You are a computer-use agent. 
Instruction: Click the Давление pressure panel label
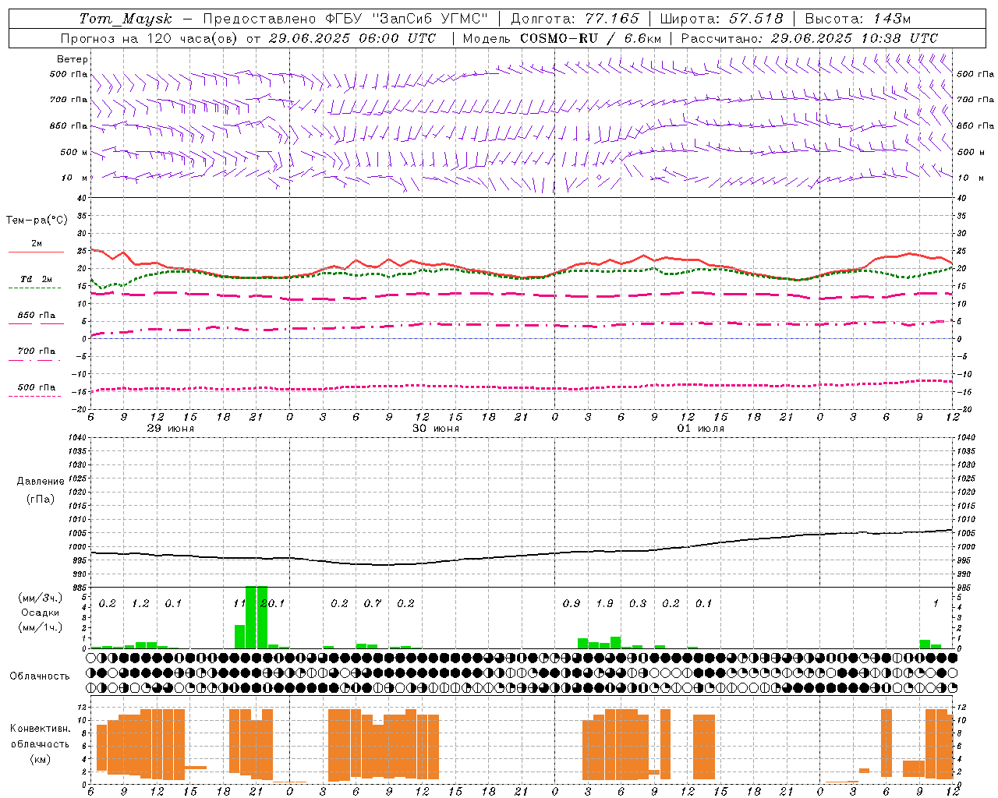tap(41, 482)
